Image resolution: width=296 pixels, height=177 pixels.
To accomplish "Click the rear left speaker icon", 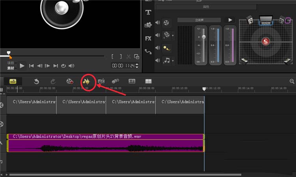I will click(x=244, y=61).
